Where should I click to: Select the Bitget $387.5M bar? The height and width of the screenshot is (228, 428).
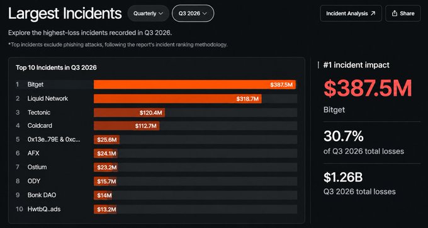click(194, 84)
